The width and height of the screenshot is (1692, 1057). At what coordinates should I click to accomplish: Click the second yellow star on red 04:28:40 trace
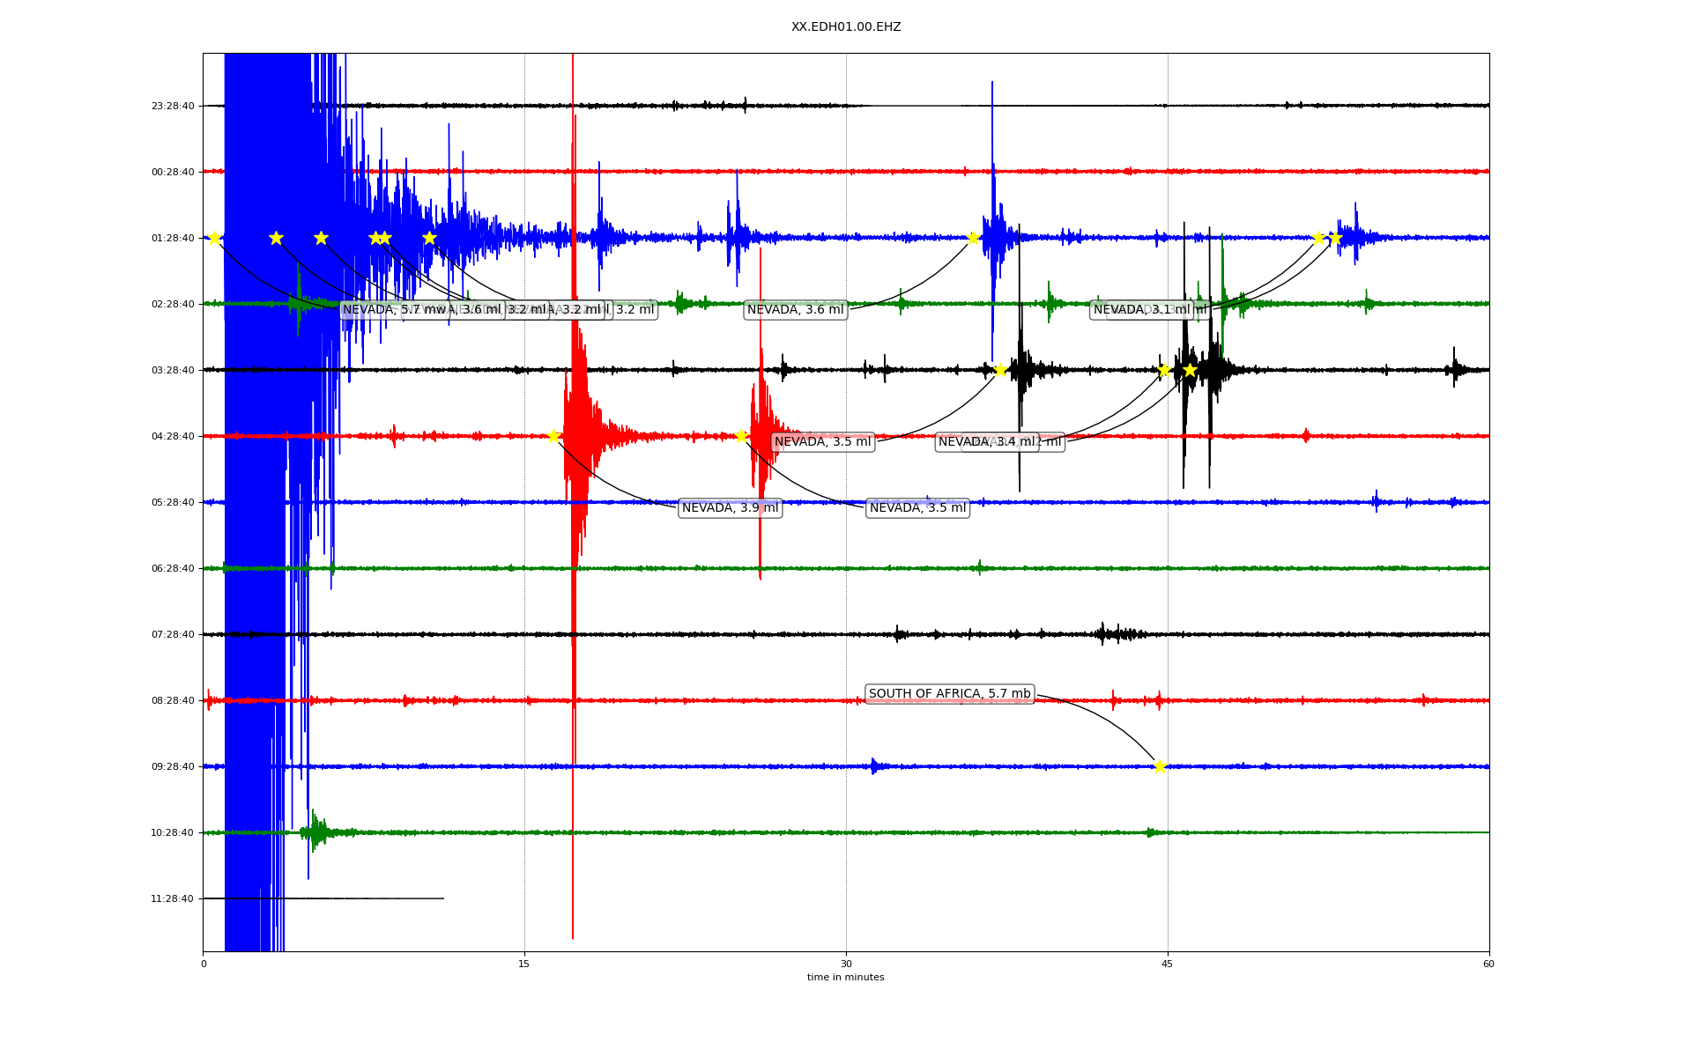click(x=741, y=436)
